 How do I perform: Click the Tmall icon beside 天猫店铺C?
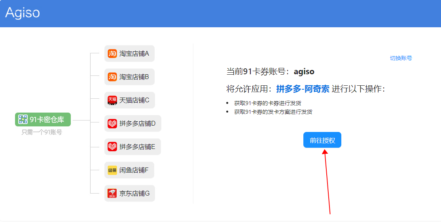[112, 100]
